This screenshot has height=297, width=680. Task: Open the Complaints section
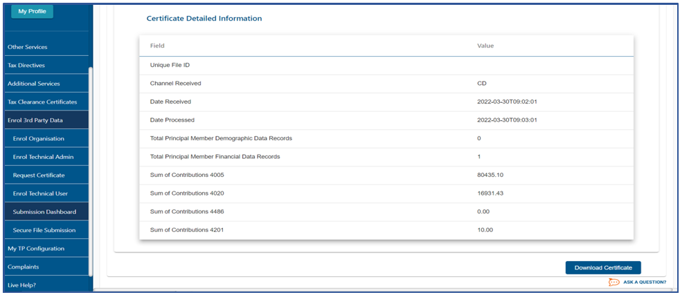23,267
